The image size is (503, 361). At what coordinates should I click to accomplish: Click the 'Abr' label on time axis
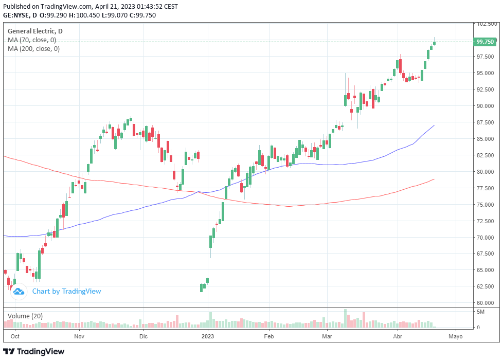[398, 336]
